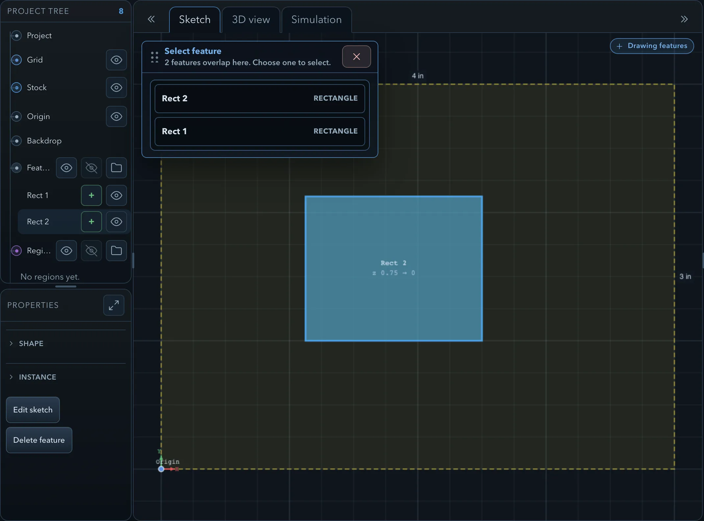Viewport: 704px width, 521px height.
Task: Click the panel divider handle above Properties
Action: [66, 286]
